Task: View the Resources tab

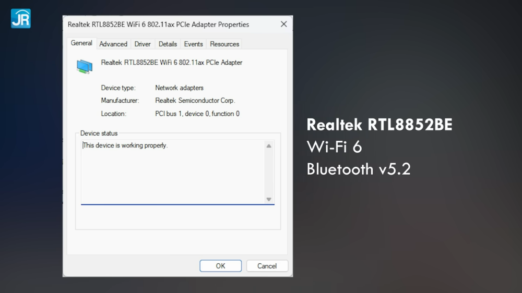Action: pos(224,44)
